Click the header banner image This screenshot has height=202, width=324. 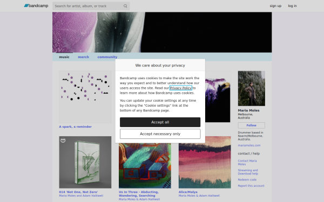(x=162, y=32)
